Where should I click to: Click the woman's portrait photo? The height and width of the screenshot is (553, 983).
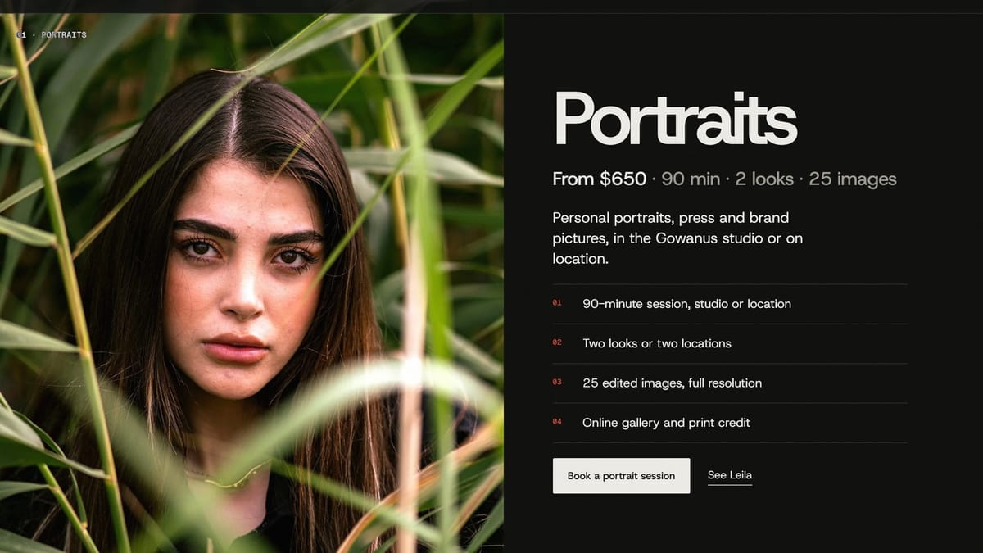pyautogui.click(x=251, y=283)
